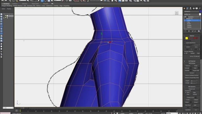
Task: Set Preview Selection to Multi
Action: 196,54
